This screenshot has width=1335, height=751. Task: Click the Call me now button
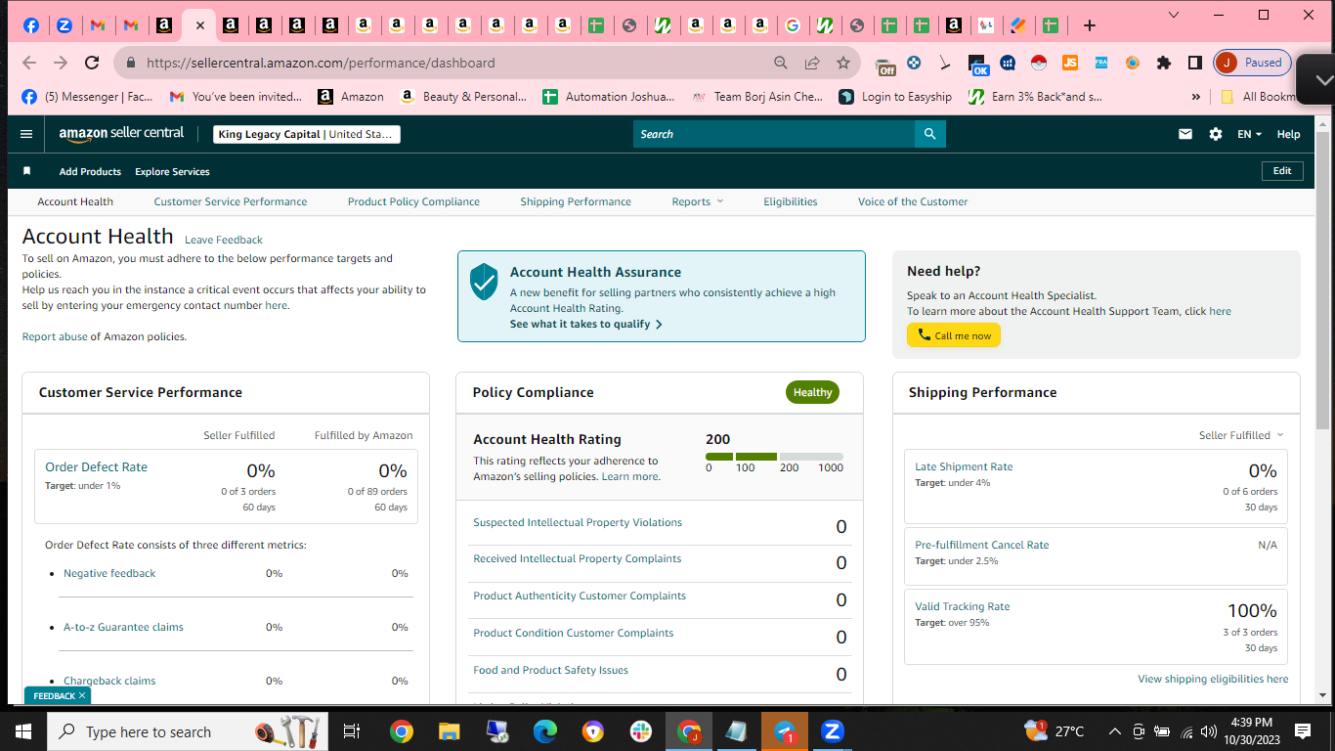pyautogui.click(x=954, y=335)
